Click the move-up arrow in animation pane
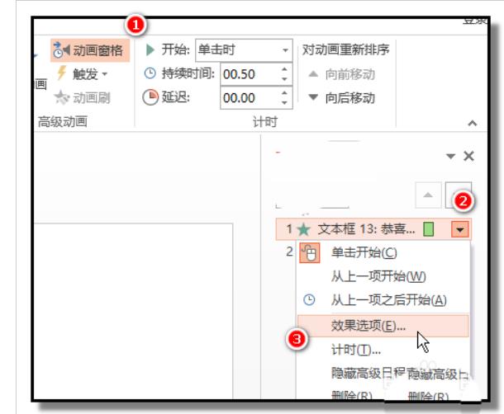The width and height of the screenshot is (504, 414). click(x=428, y=195)
